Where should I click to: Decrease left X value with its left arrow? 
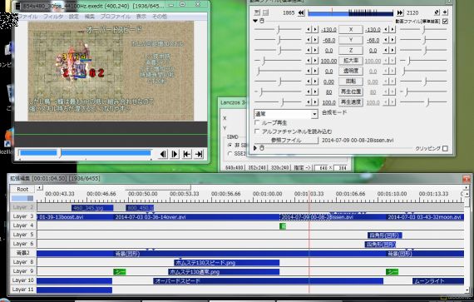309,29
